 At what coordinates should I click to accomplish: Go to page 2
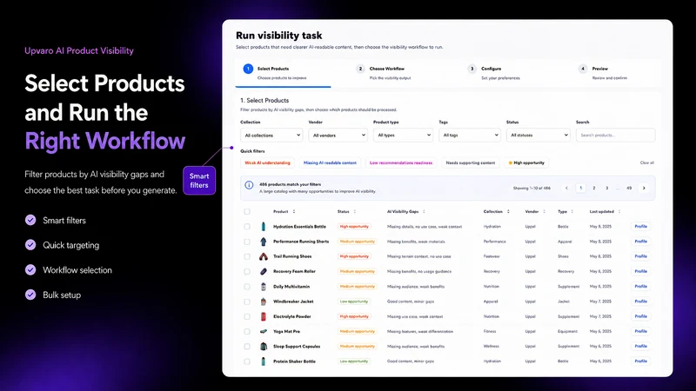coord(594,188)
